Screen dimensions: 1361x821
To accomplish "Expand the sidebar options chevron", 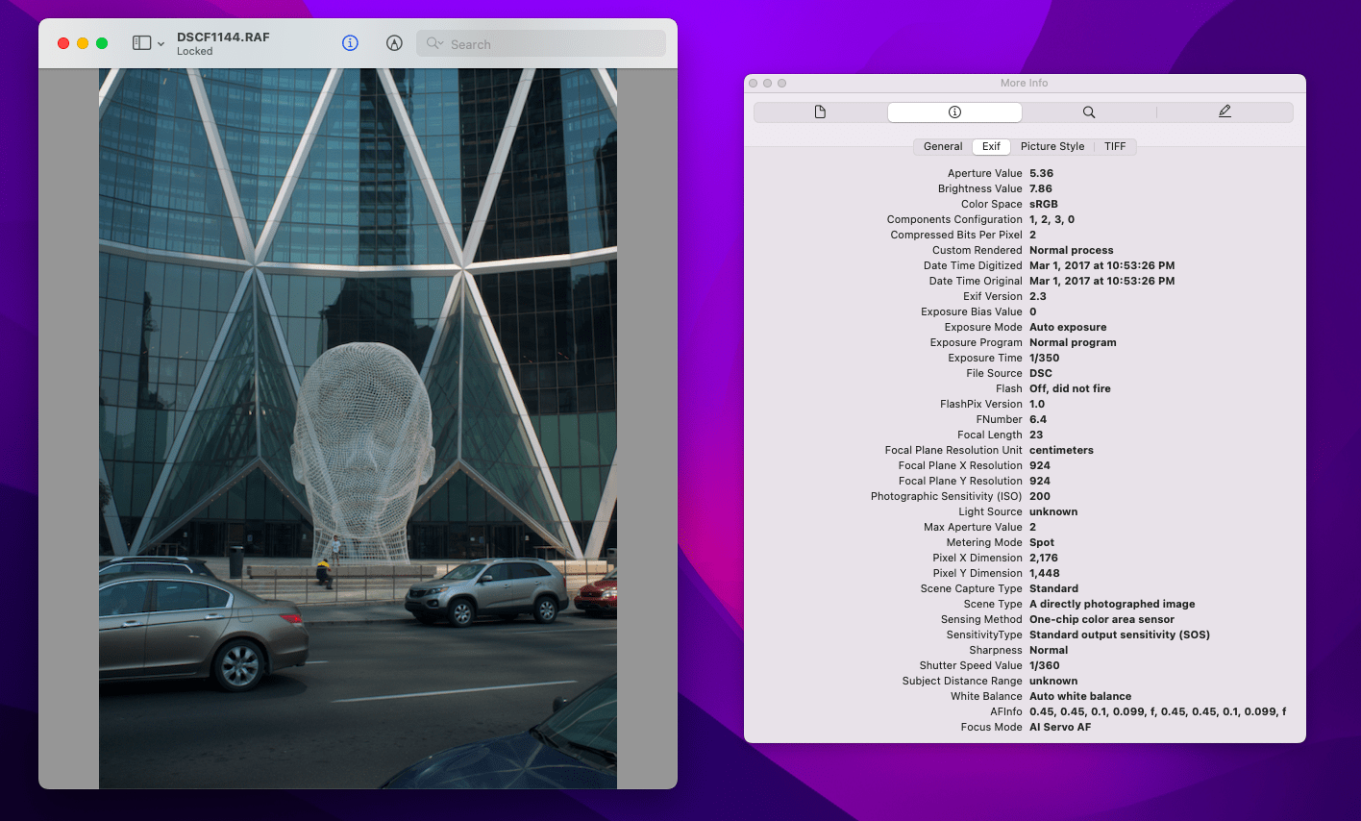I will [x=160, y=43].
